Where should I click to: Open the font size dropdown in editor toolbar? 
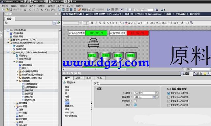[88, 23]
